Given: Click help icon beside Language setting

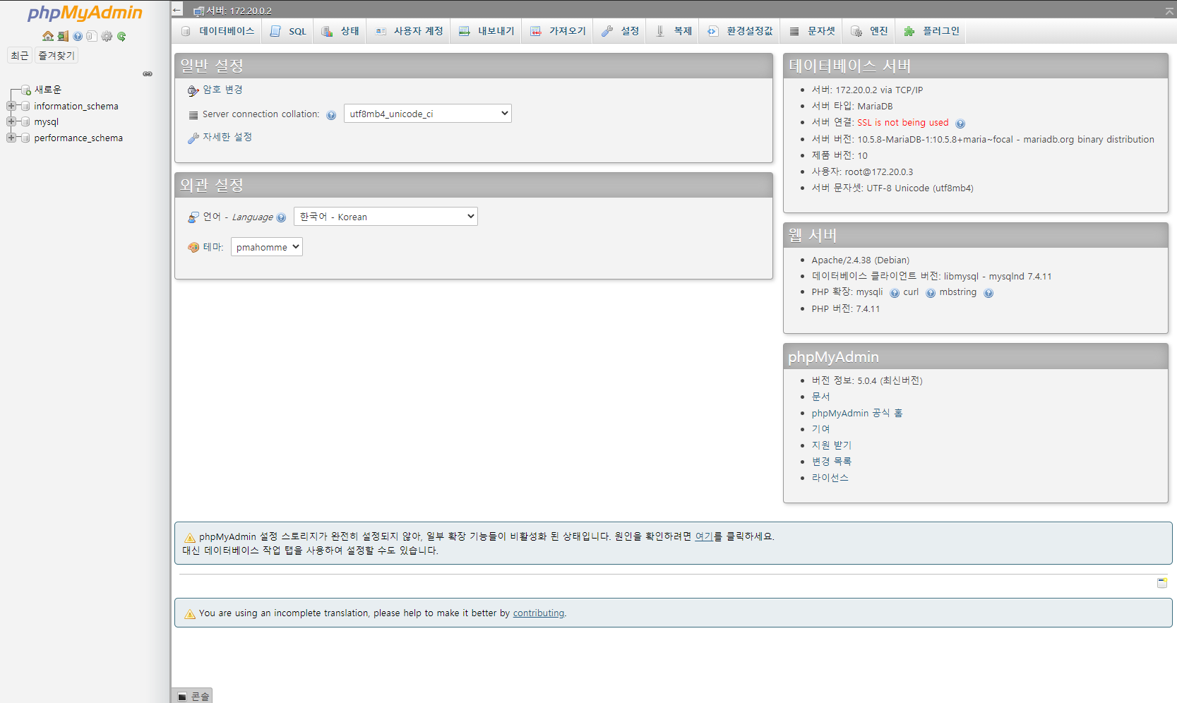Looking at the screenshot, I should click(281, 217).
